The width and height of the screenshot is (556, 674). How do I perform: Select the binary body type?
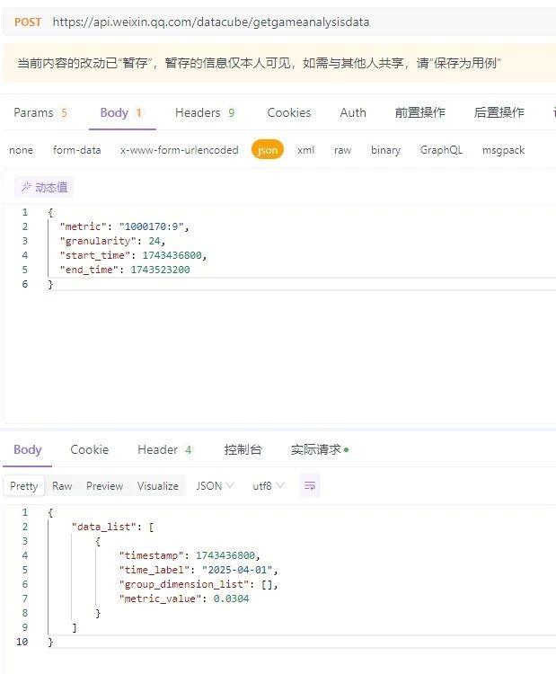385,150
